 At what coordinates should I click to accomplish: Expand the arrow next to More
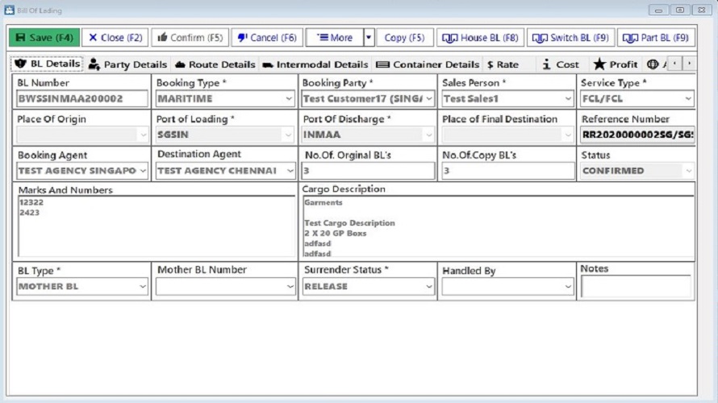pyautogui.click(x=369, y=38)
